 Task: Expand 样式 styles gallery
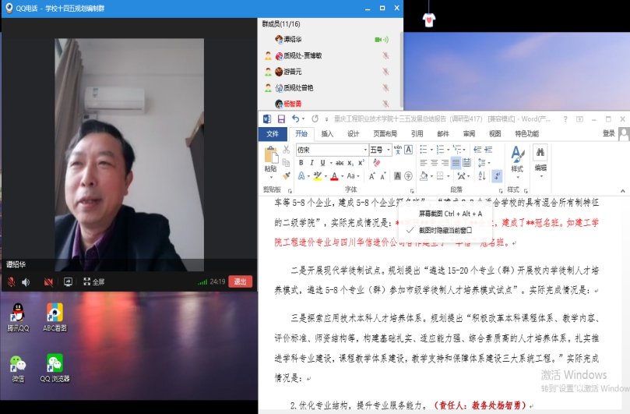click(517, 163)
